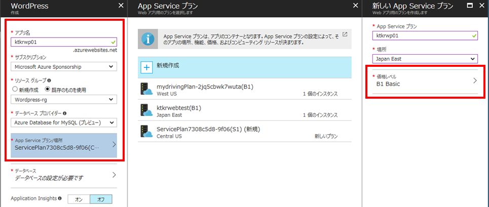Click the plus icon for 新規作成
The height and width of the screenshot is (207, 489).
(147, 67)
